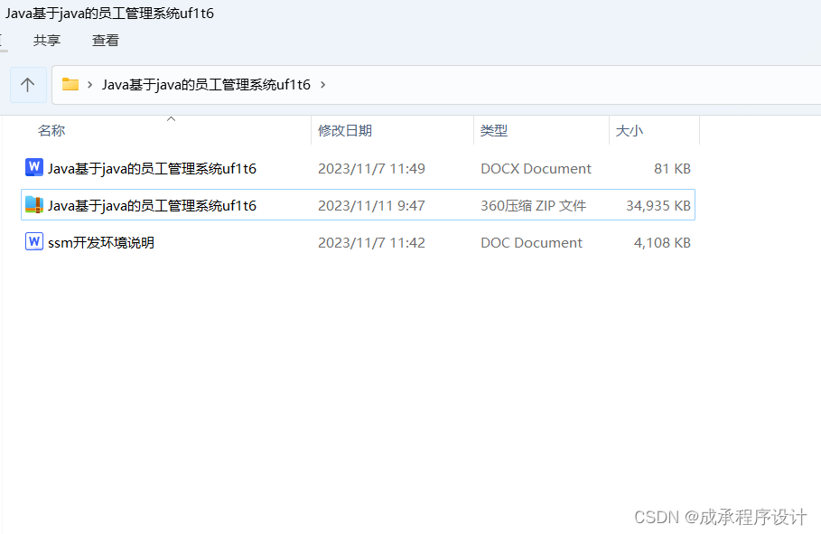Viewport: 821px width, 534px height.
Task: Click the 2023/11/7 11:42 modified date cell
Action: click(371, 243)
